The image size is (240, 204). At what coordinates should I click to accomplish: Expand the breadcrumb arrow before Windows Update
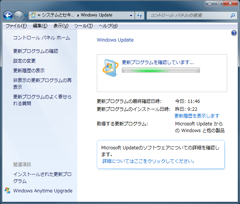pyautogui.click(x=78, y=15)
